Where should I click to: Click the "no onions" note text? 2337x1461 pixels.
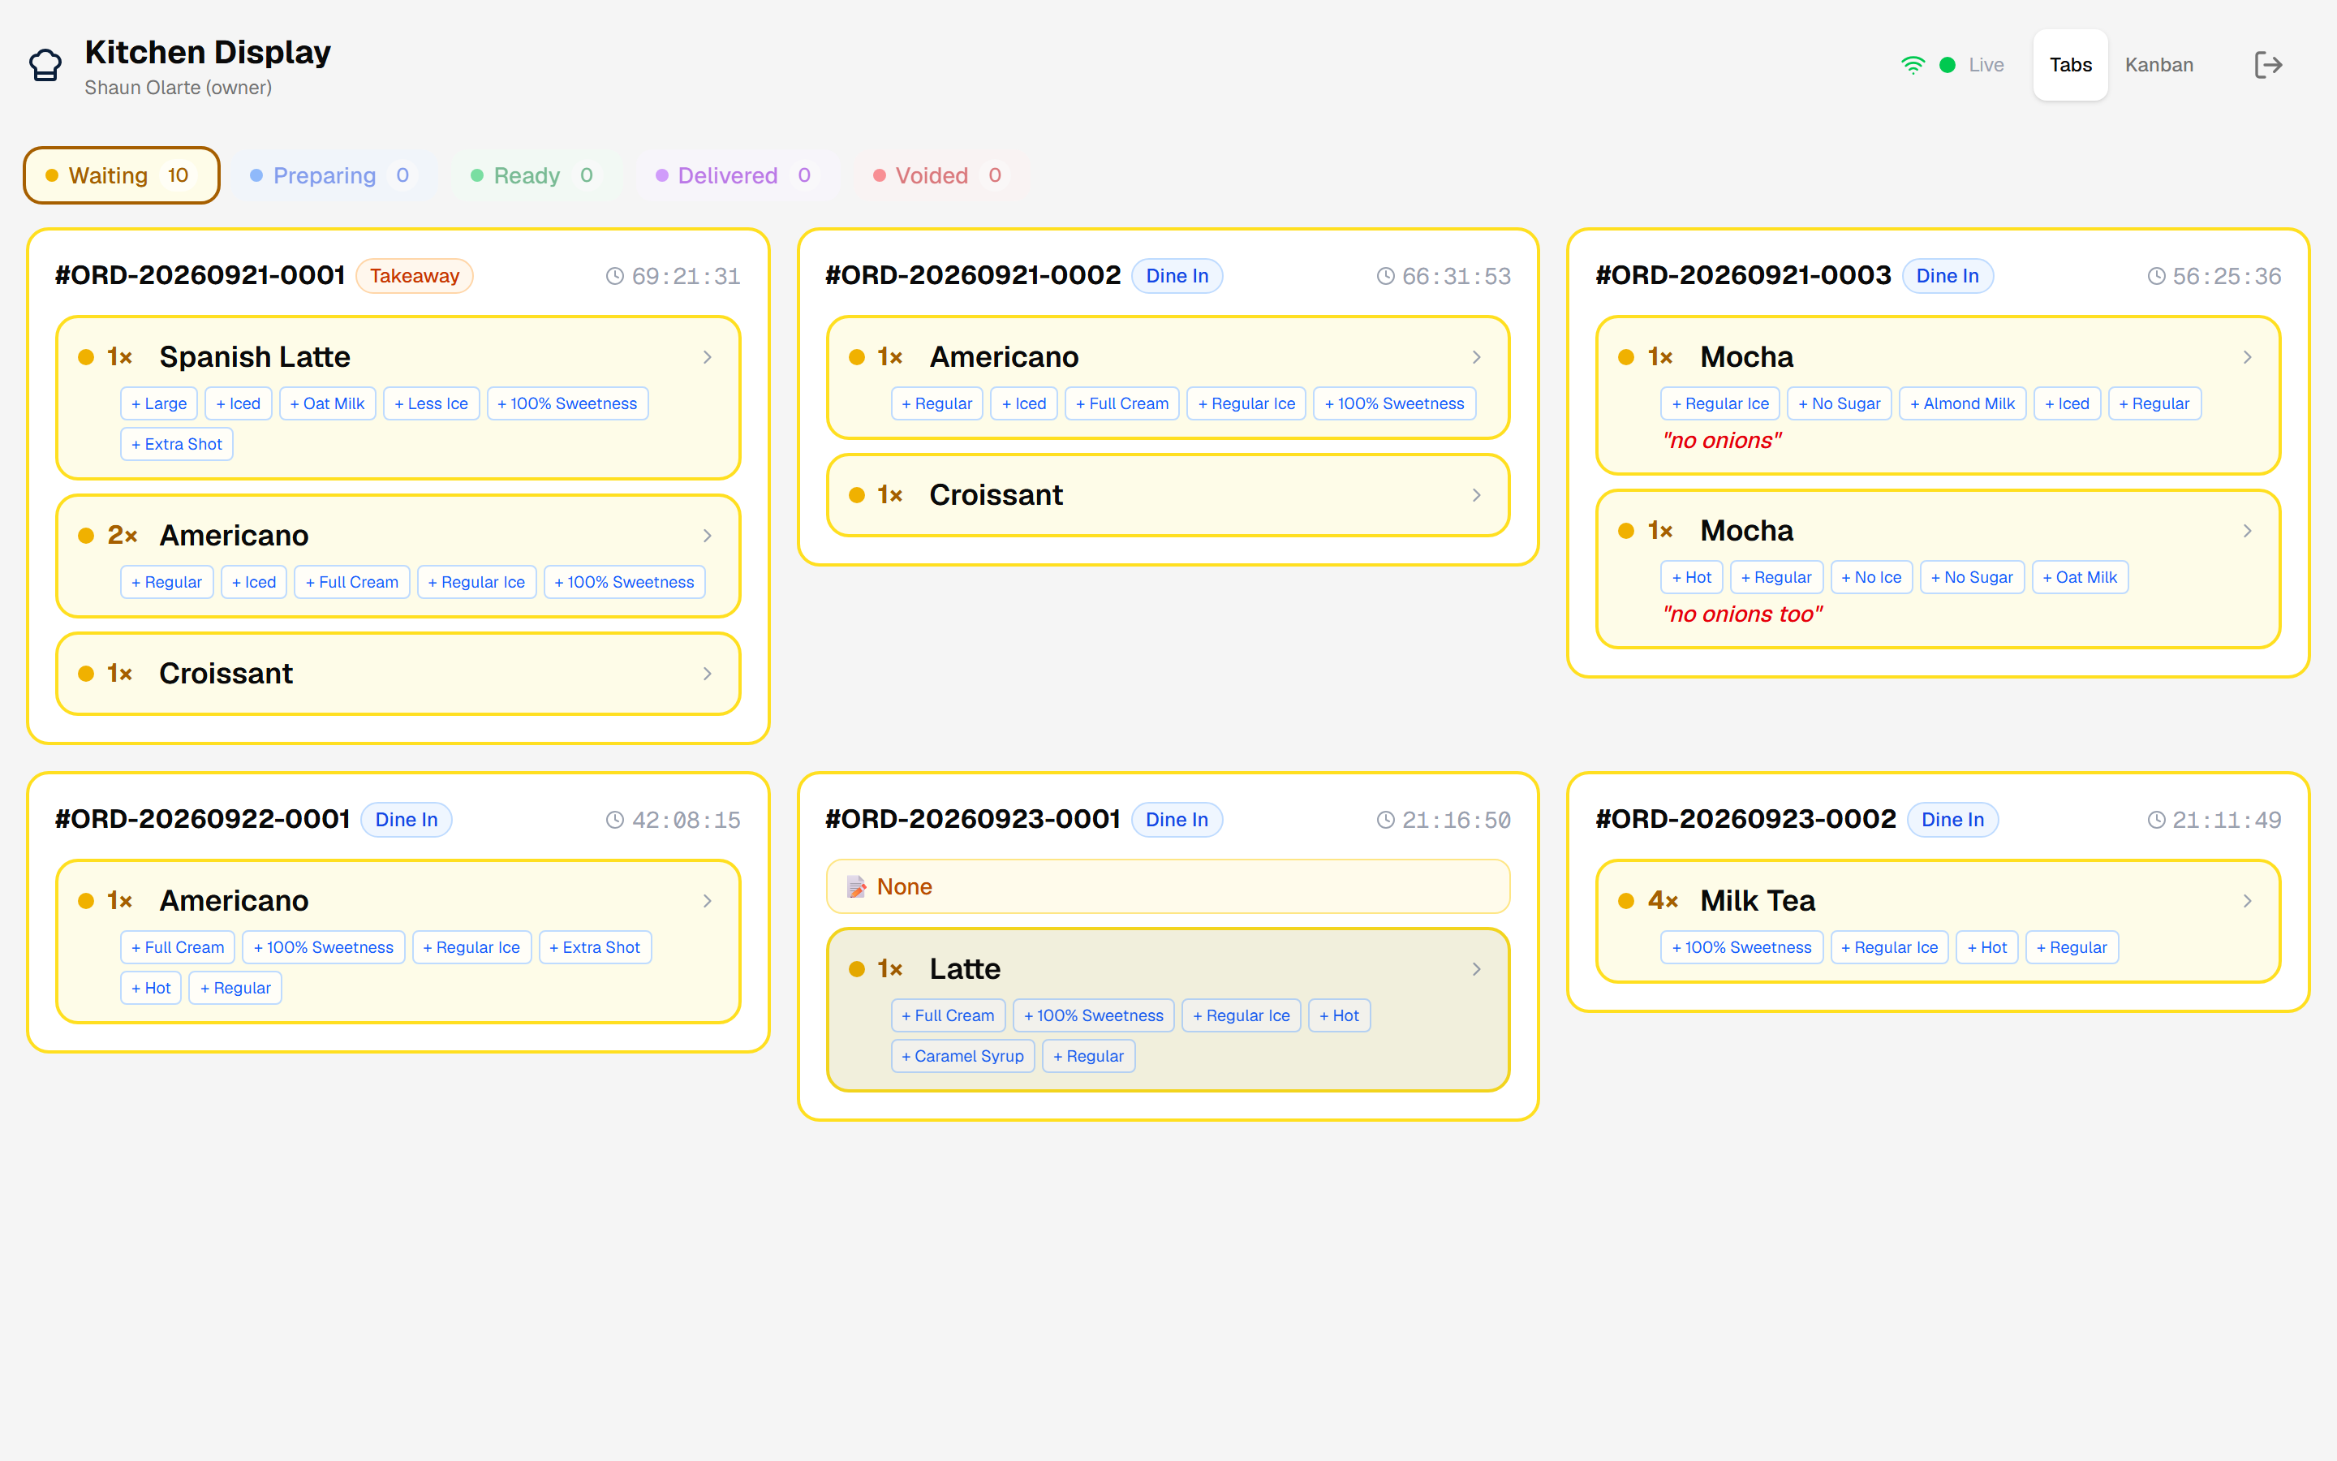(x=1722, y=441)
